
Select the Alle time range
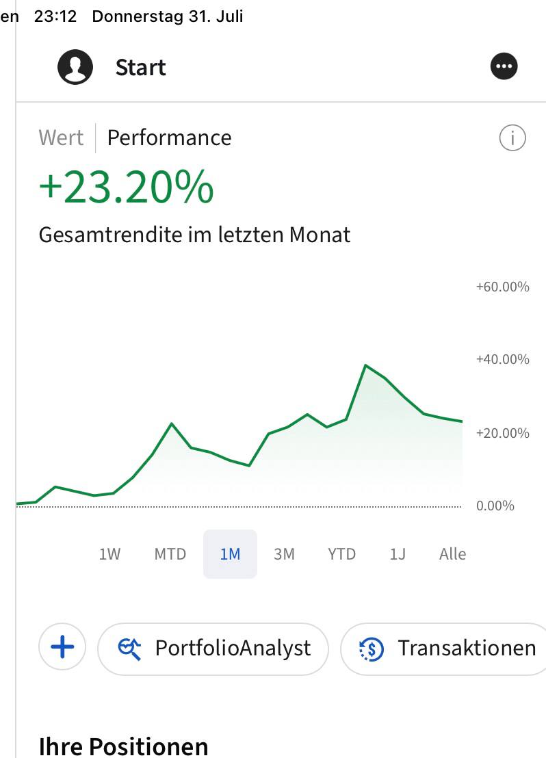452,554
